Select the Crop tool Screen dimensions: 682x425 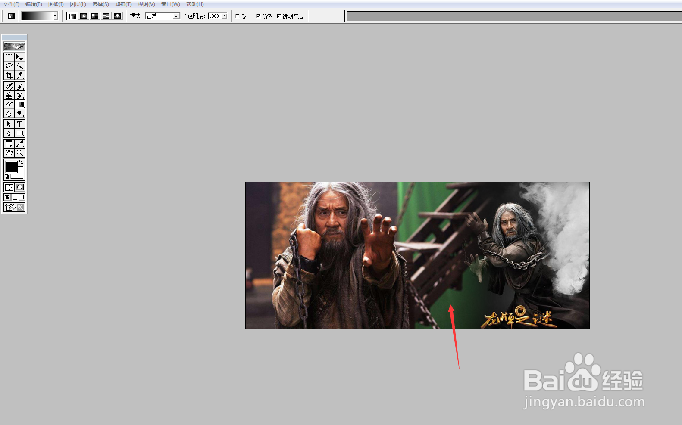tap(9, 75)
